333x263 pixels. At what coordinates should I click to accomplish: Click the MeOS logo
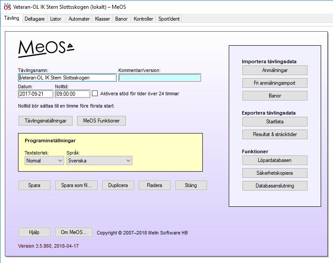46,49
